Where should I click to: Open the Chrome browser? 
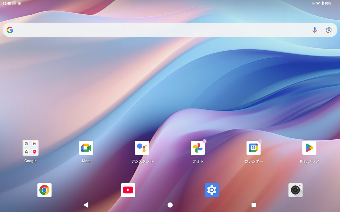click(44, 190)
